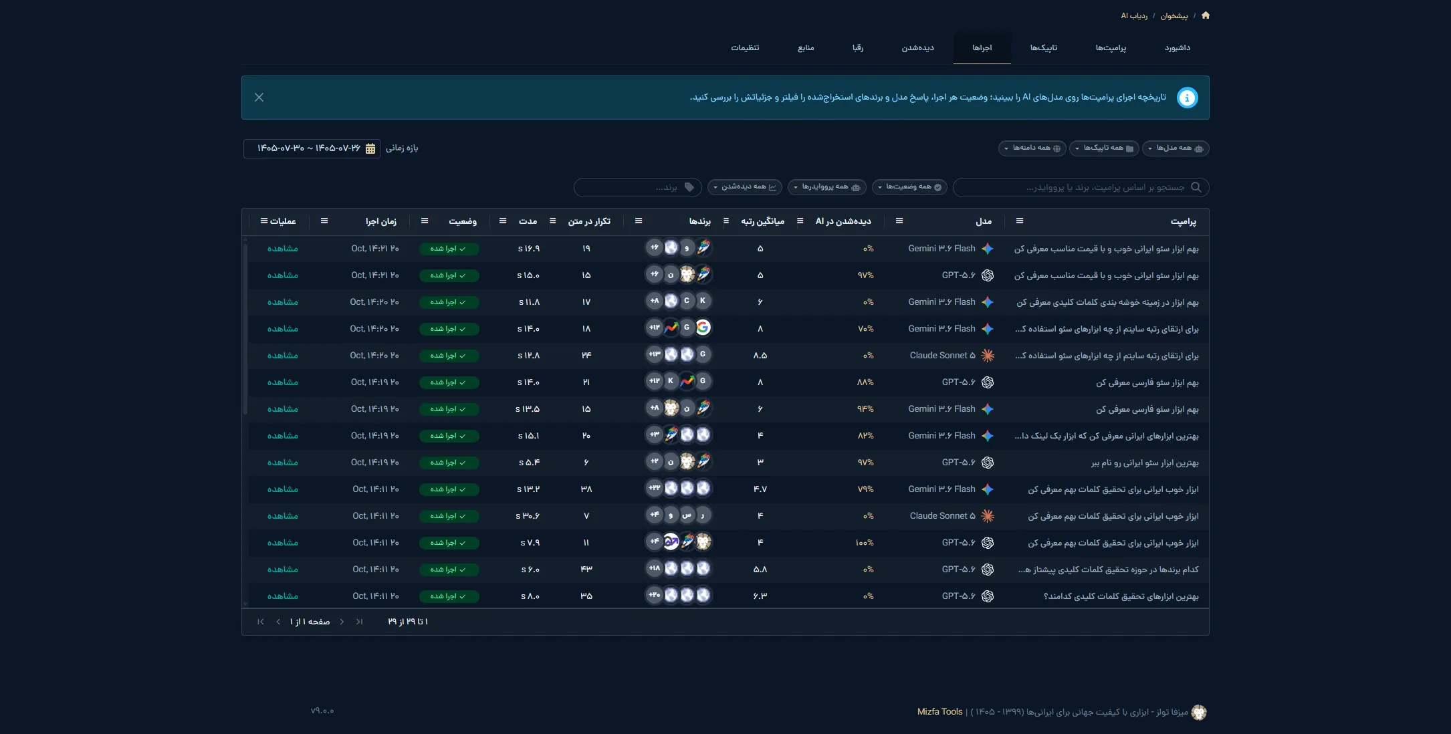Open column menu for میانگین رتبه header
1451x734 pixels.
726,221
